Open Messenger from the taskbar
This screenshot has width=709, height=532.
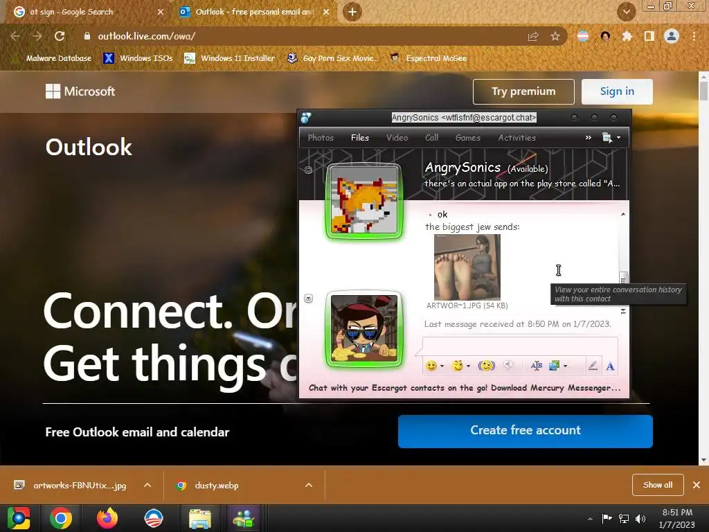[244, 518]
